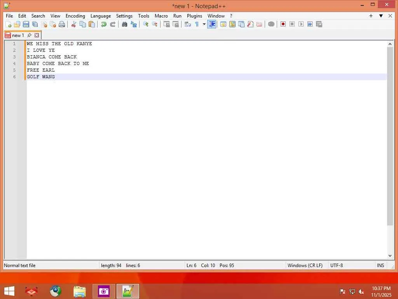Image resolution: width=398 pixels, height=299 pixels.
Task: Open the question mark help menu
Action: point(231,16)
